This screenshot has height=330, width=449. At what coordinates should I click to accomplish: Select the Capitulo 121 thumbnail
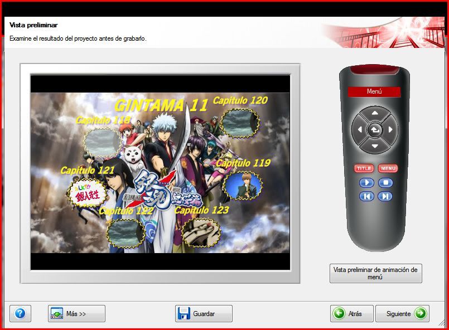[88, 193]
